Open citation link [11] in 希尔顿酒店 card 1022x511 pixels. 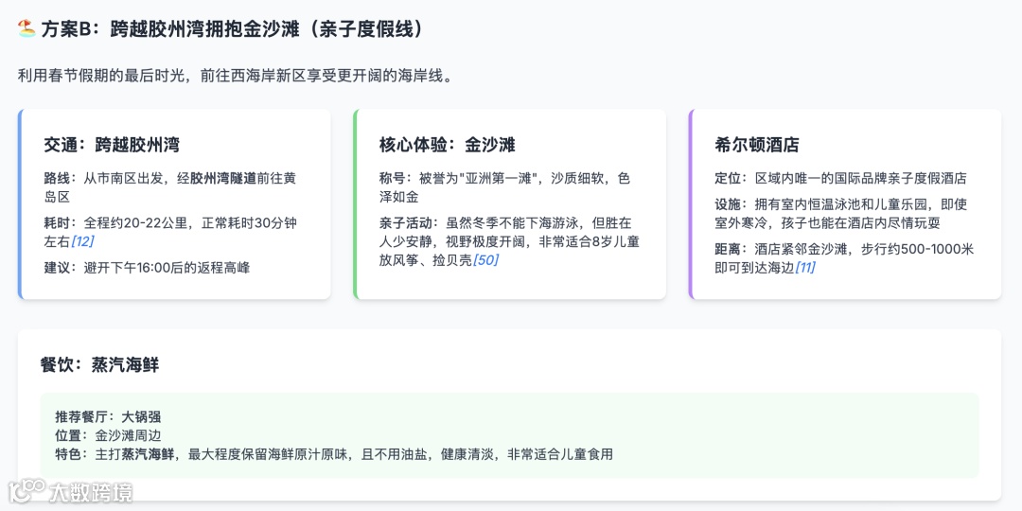pyautogui.click(x=804, y=268)
